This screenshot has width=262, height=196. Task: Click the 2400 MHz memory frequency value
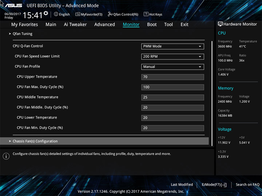coord(225,102)
